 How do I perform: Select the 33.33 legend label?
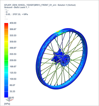12,91
